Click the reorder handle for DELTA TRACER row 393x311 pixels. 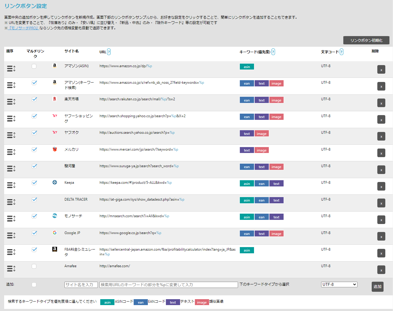click(x=11, y=202)
